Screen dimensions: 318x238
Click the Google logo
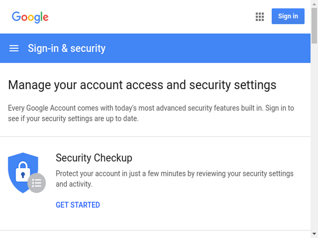(30, 17)
